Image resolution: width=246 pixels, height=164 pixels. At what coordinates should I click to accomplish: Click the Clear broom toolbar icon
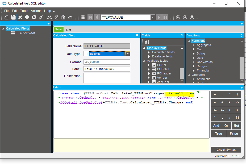[x=41, y=17]
